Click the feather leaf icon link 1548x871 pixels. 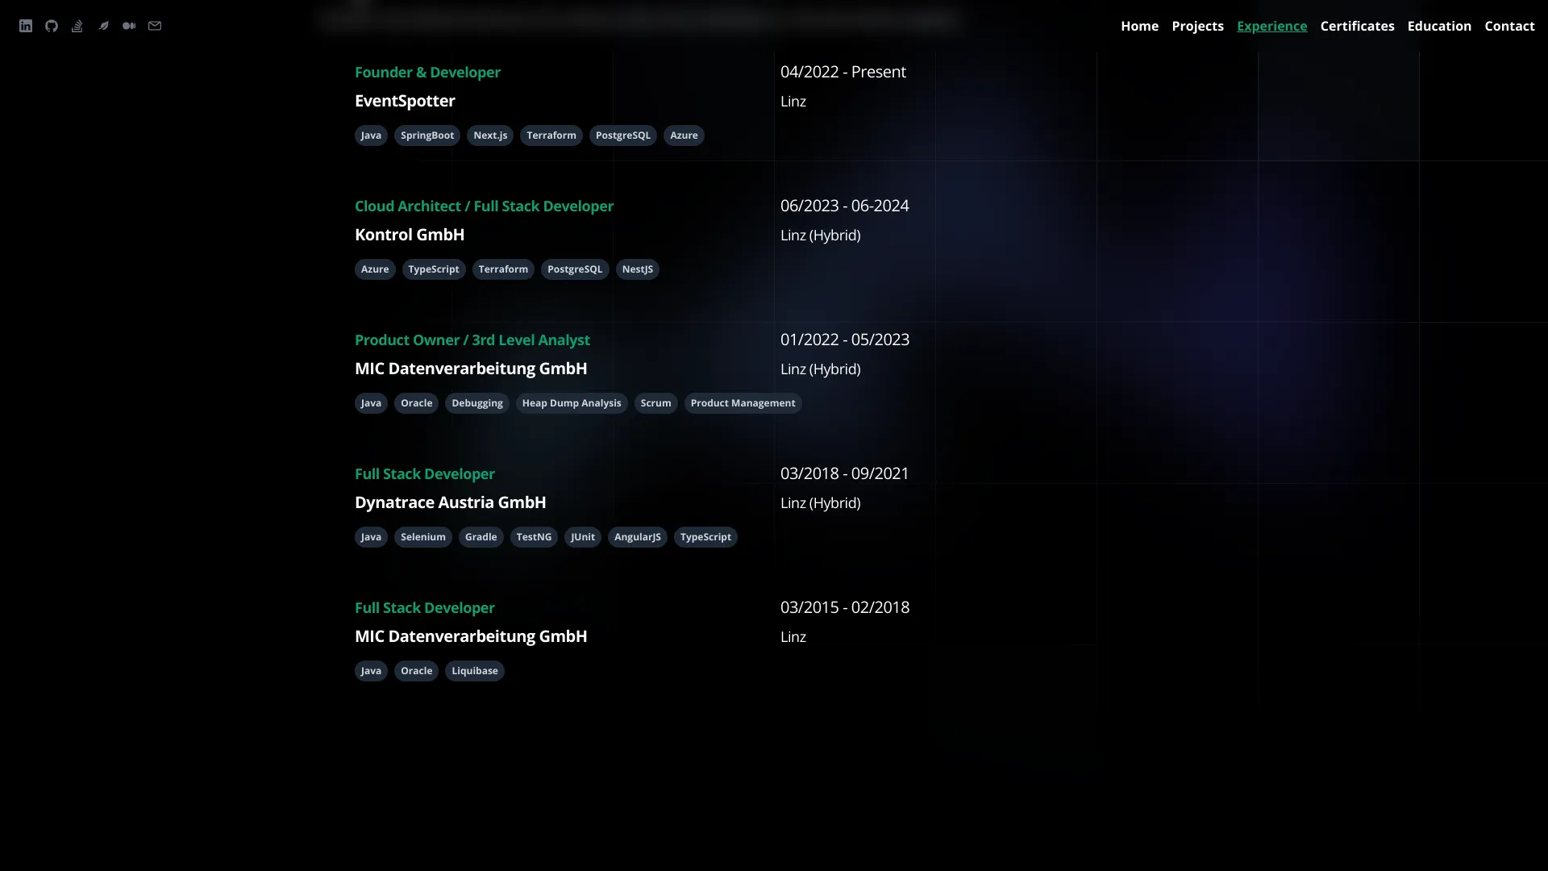tap(103, 26)
